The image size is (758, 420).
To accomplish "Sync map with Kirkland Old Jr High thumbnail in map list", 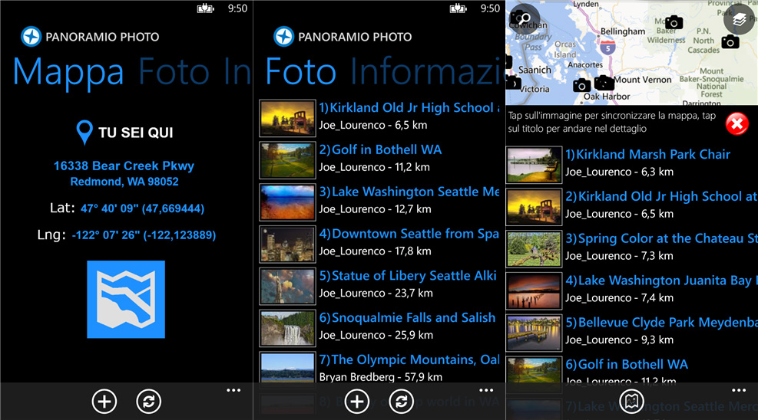I will [535, 207].
